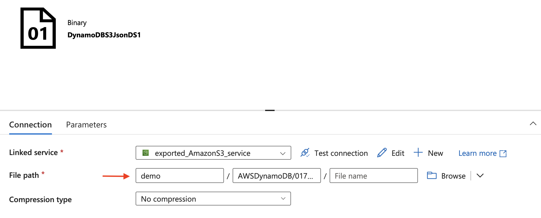The image size is (541, 218).
Task: Expand the Compression type dropdown
Action: 283,199
